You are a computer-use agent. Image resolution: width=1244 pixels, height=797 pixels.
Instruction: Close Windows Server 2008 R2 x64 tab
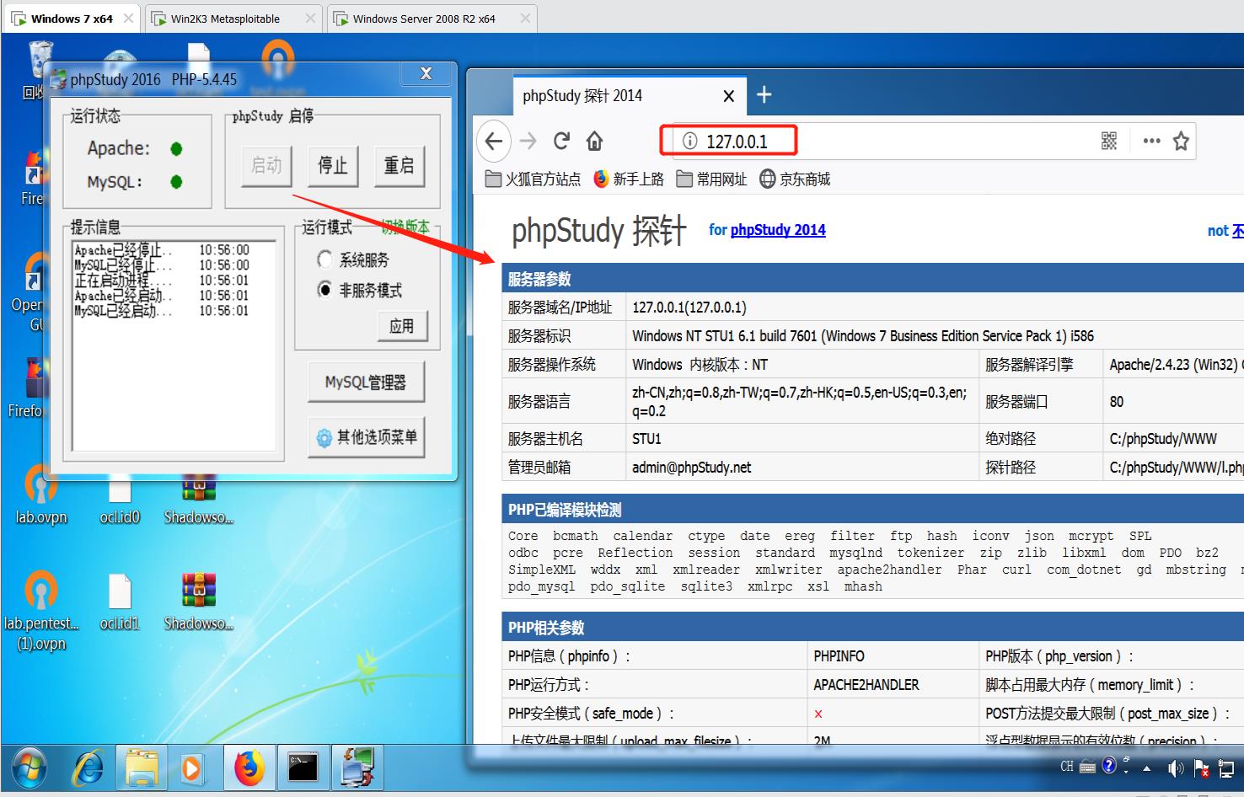click(526, 19)
